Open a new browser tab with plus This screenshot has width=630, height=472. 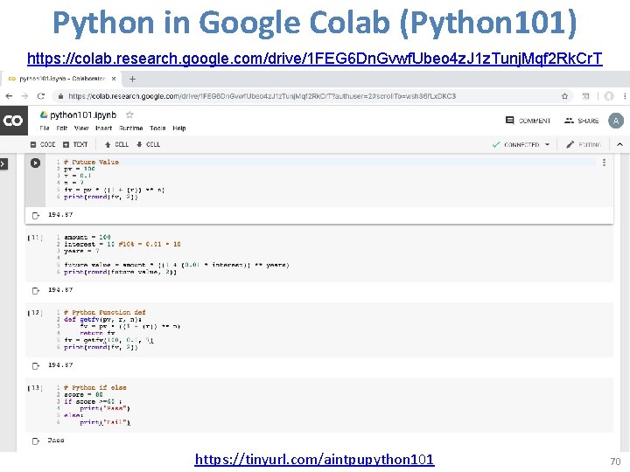click(x=132, y=79)
